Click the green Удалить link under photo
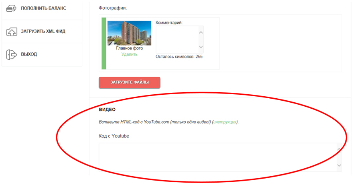This screenshot has width=353, height=187. 129,54
